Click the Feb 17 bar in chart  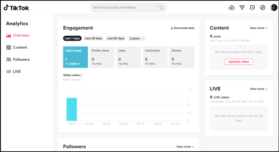72,109
